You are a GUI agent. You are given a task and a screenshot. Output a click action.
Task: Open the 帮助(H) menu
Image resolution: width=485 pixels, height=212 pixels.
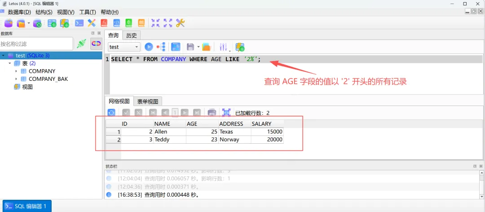click(x=110, y=12)
